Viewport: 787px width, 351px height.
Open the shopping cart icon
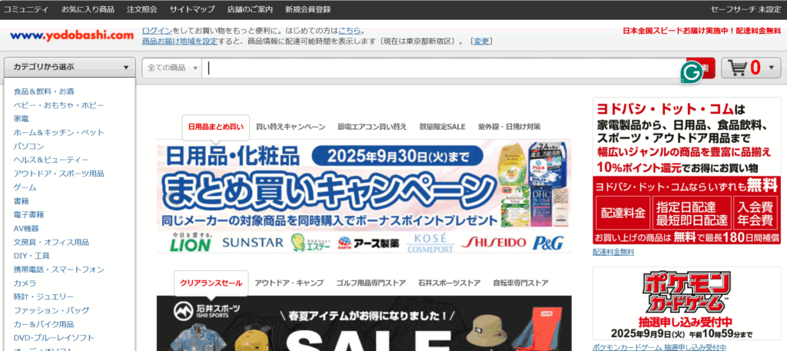[x=737, y=68]
